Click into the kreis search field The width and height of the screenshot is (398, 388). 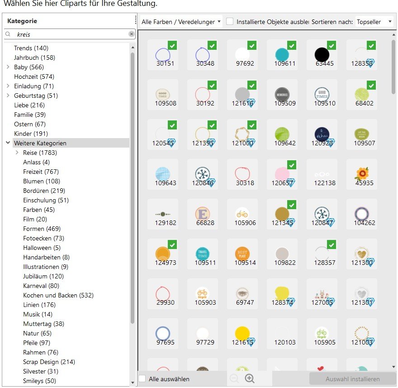68,34
